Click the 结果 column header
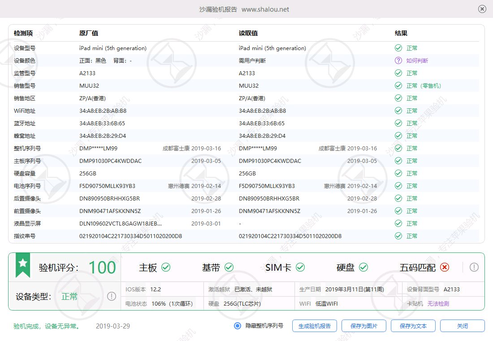The height and width of the screenshot is (341, 493). [x=401, y=34]
